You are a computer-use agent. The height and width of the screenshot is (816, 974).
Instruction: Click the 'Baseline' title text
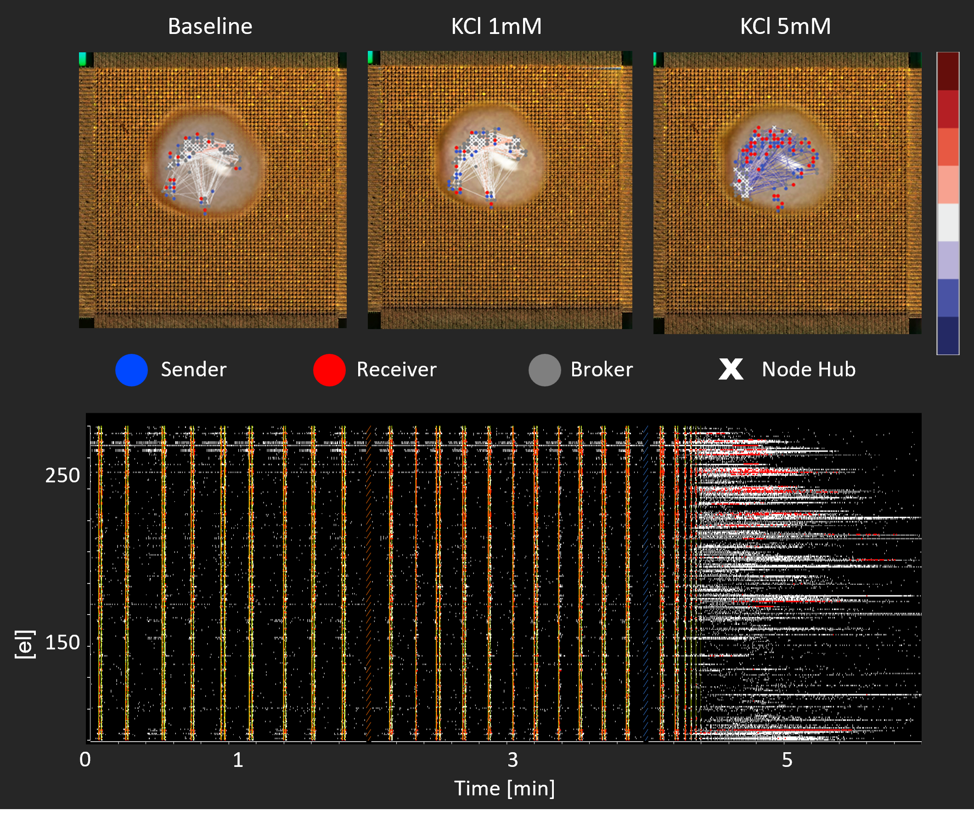[x=210, y=27]
